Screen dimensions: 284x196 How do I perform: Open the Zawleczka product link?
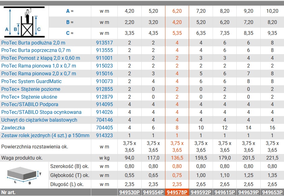[13, 128]
